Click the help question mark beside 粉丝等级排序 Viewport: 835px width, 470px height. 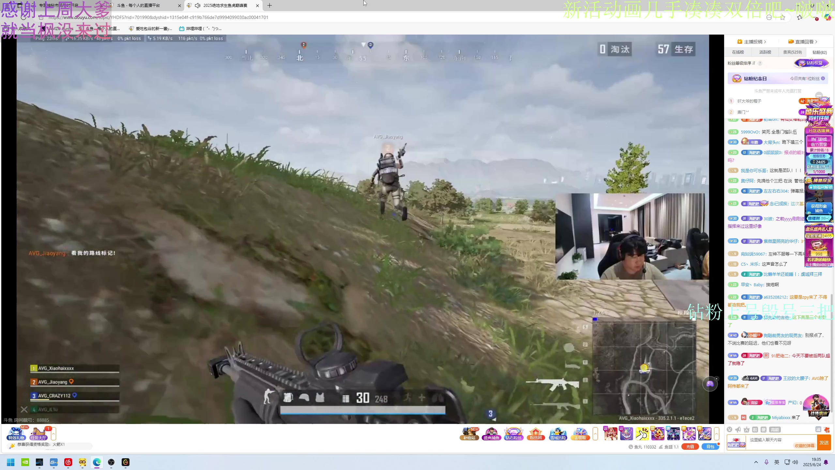[x=760, y=63]
